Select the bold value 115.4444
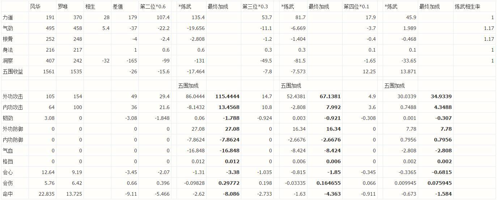This screenshot has width=497, height=200. tap(227, 96)
